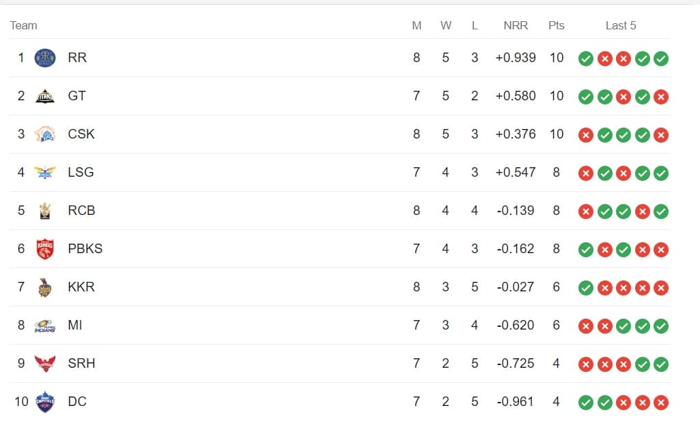Click the NRR column header
Viewport: 700px width, 434px height.
coord(516,25)
